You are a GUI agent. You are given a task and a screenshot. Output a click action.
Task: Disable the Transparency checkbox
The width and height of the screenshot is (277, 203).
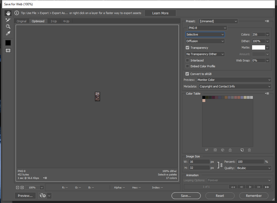coord(188,48)
